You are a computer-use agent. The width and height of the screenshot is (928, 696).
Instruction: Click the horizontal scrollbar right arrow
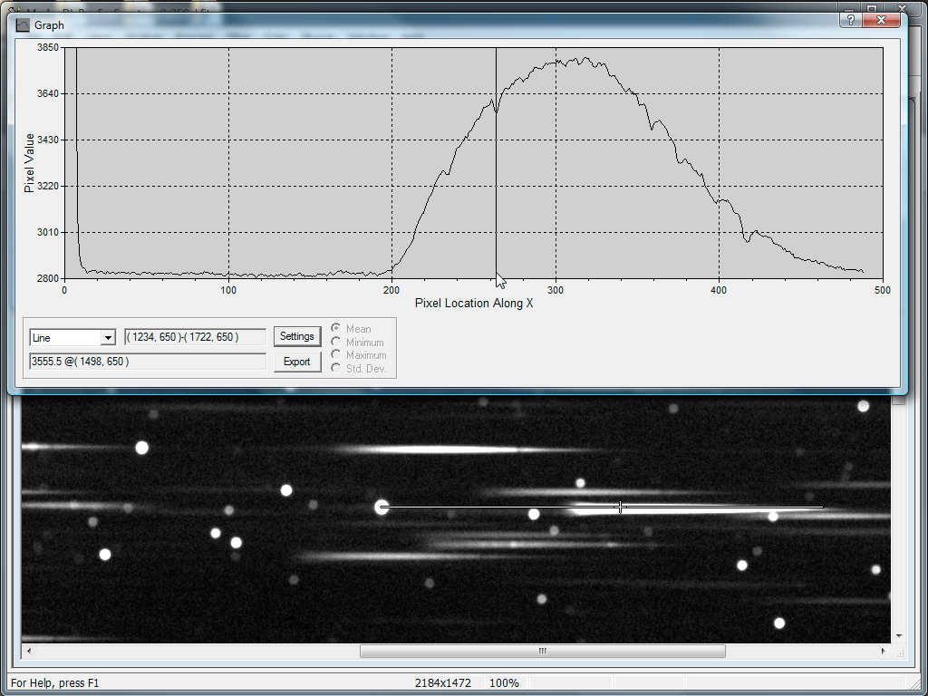click(883, 651)
